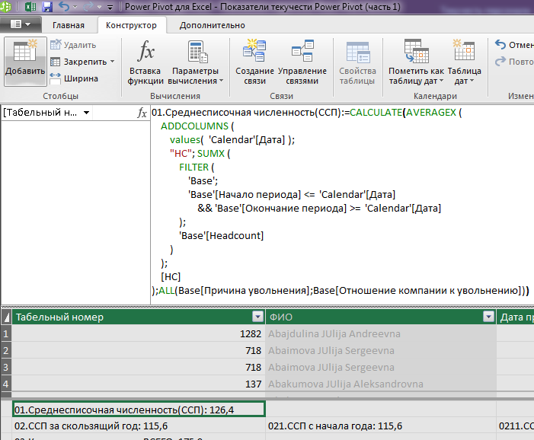Switch to the Главная tab
534x440 pixels.
tap(69, 25)
